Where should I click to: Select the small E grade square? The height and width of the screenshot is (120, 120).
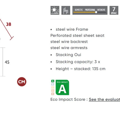53,94
